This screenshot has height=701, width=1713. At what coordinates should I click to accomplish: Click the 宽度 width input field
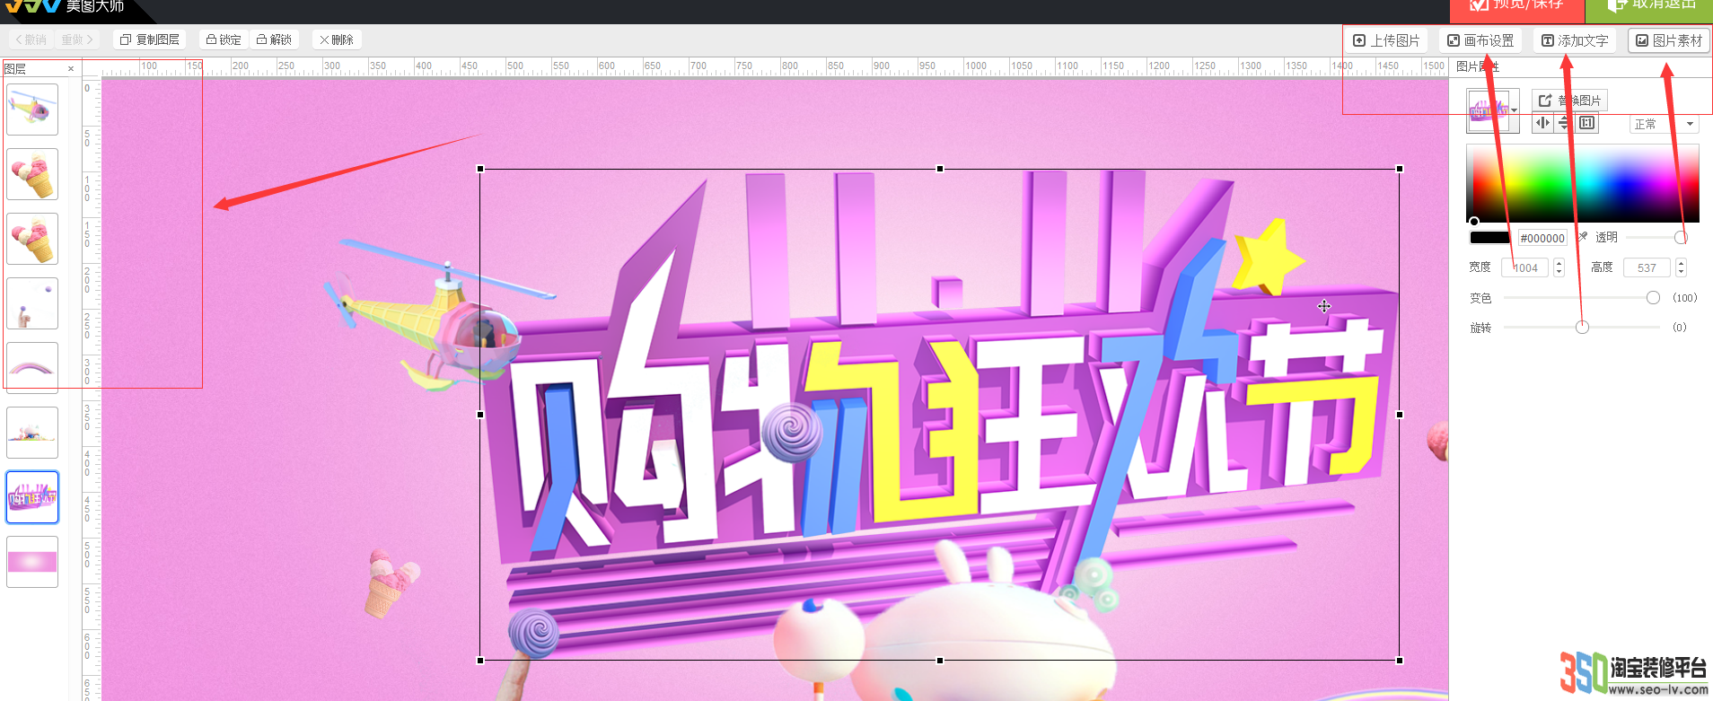click(1525, 267)
